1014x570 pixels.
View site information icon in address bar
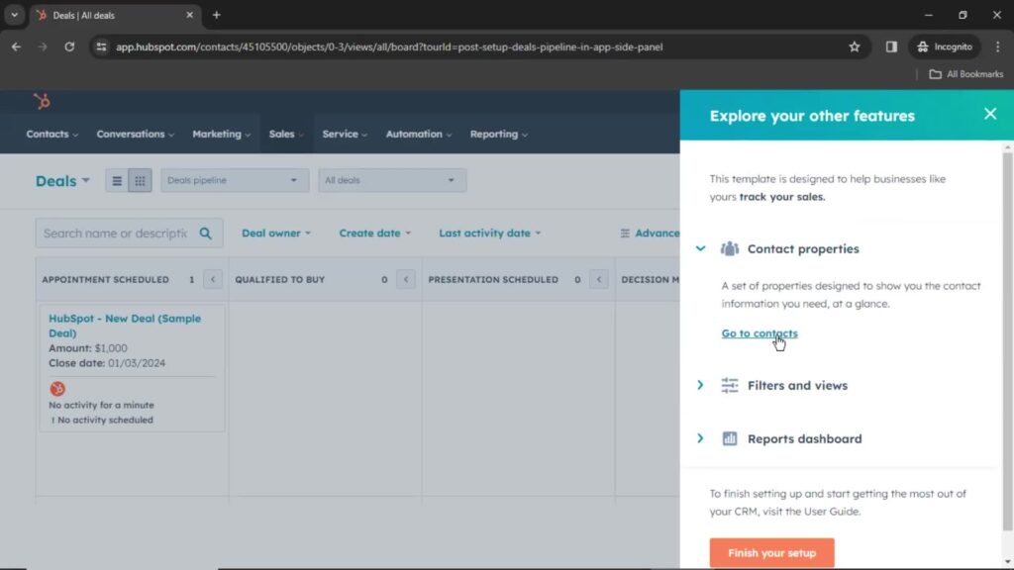tap(101, 47)
